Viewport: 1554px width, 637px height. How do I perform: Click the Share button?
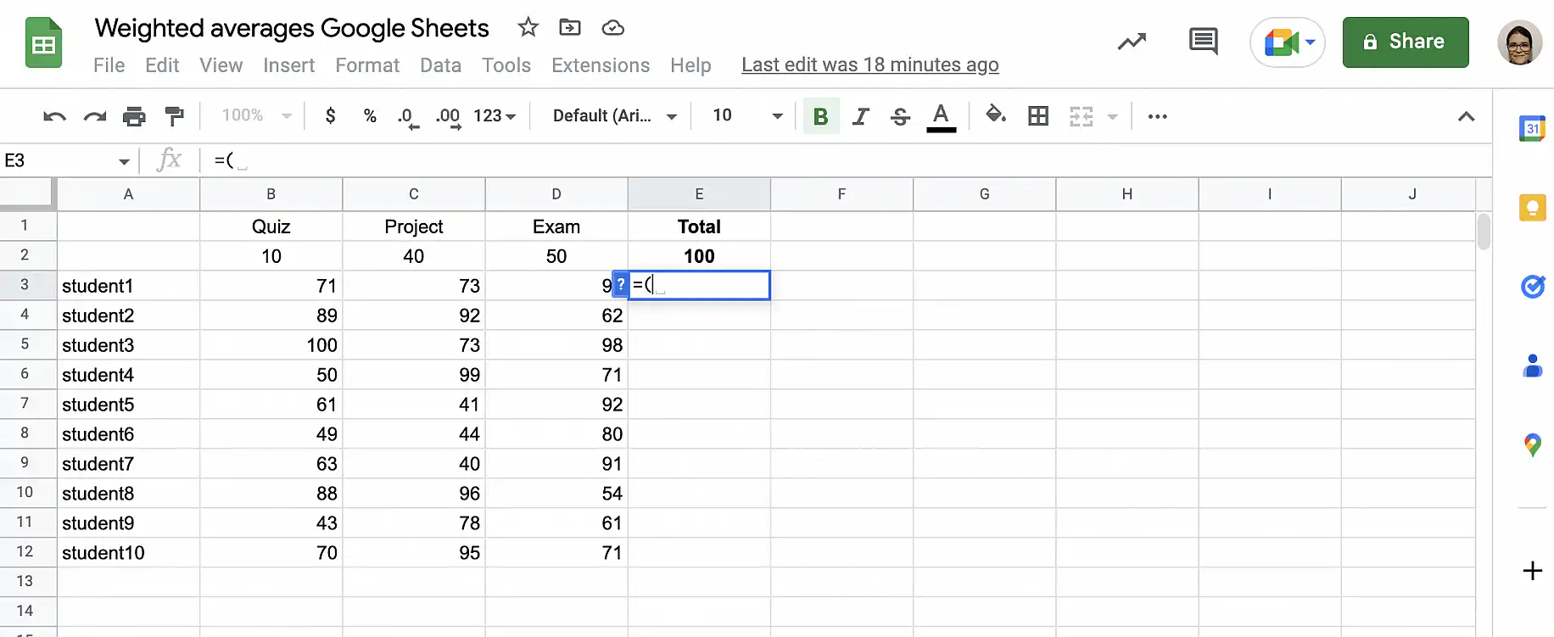(1406, 42)
